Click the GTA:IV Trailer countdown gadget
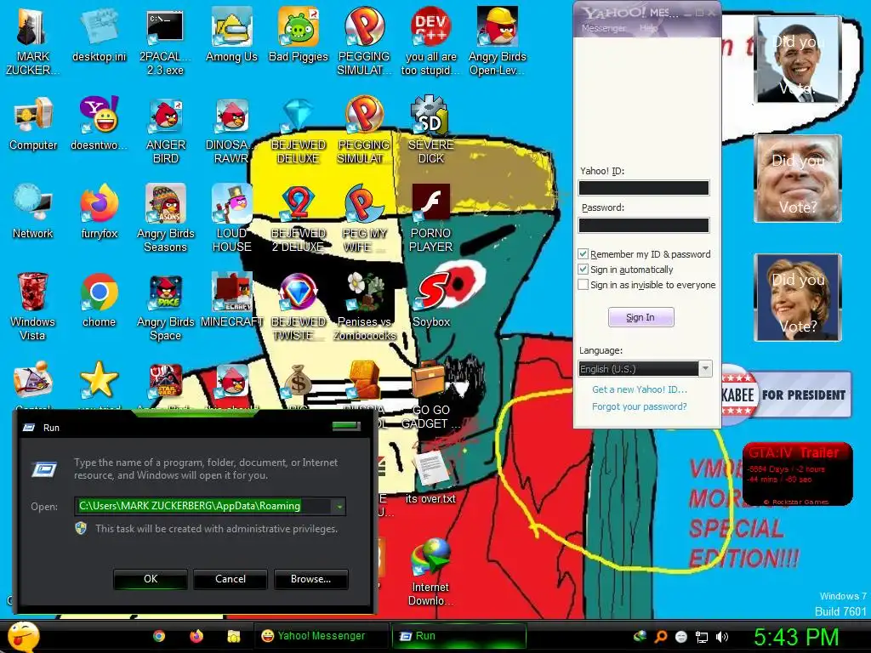Viewport: 871px width, 653px height. (798, 474)
